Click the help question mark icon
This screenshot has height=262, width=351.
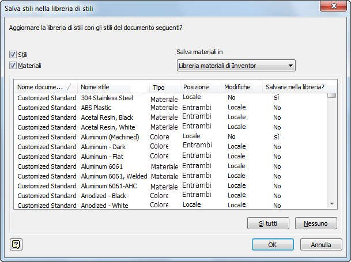[16, 244]
